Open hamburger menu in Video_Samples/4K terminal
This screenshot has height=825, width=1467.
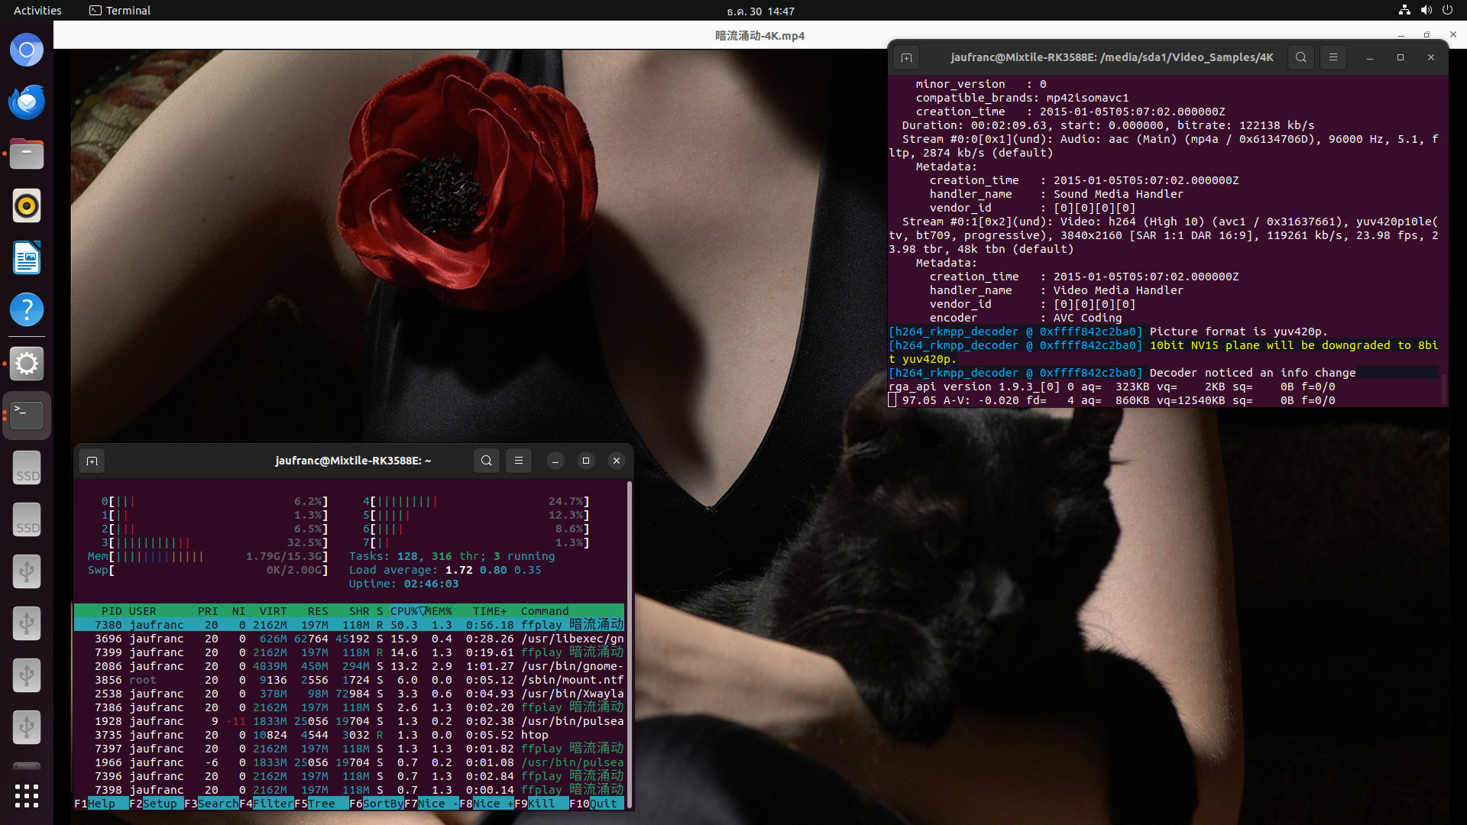1333,57
